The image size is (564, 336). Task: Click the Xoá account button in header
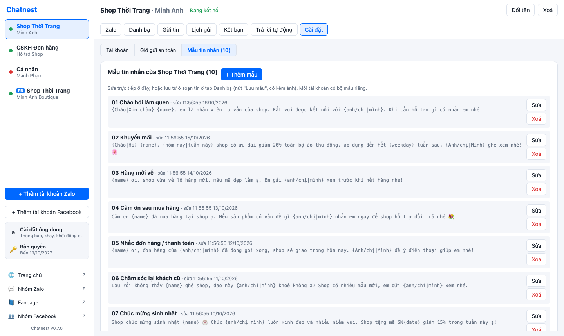(x=548, y=10)
